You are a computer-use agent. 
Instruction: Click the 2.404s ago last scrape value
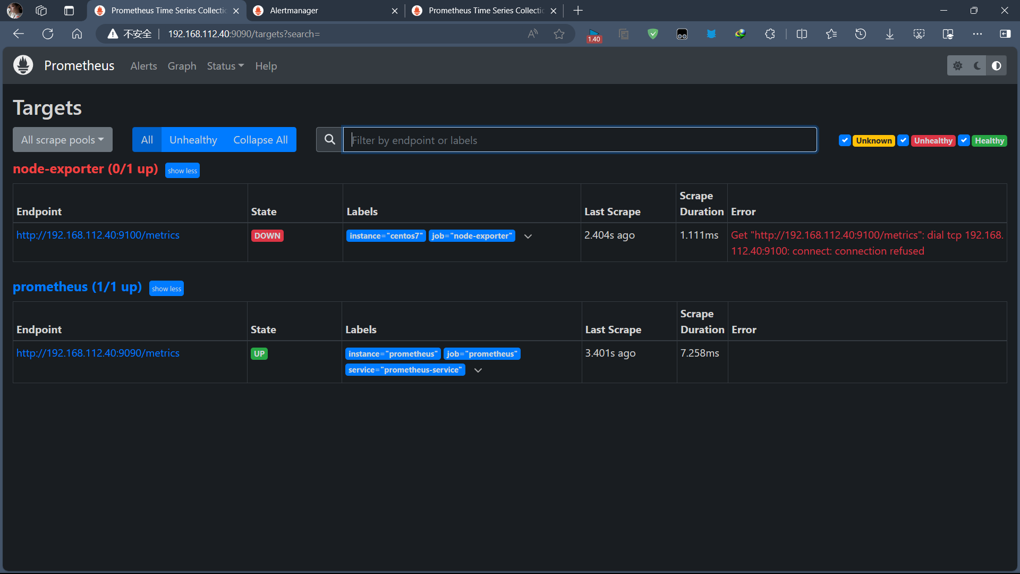tap(609, 235)
